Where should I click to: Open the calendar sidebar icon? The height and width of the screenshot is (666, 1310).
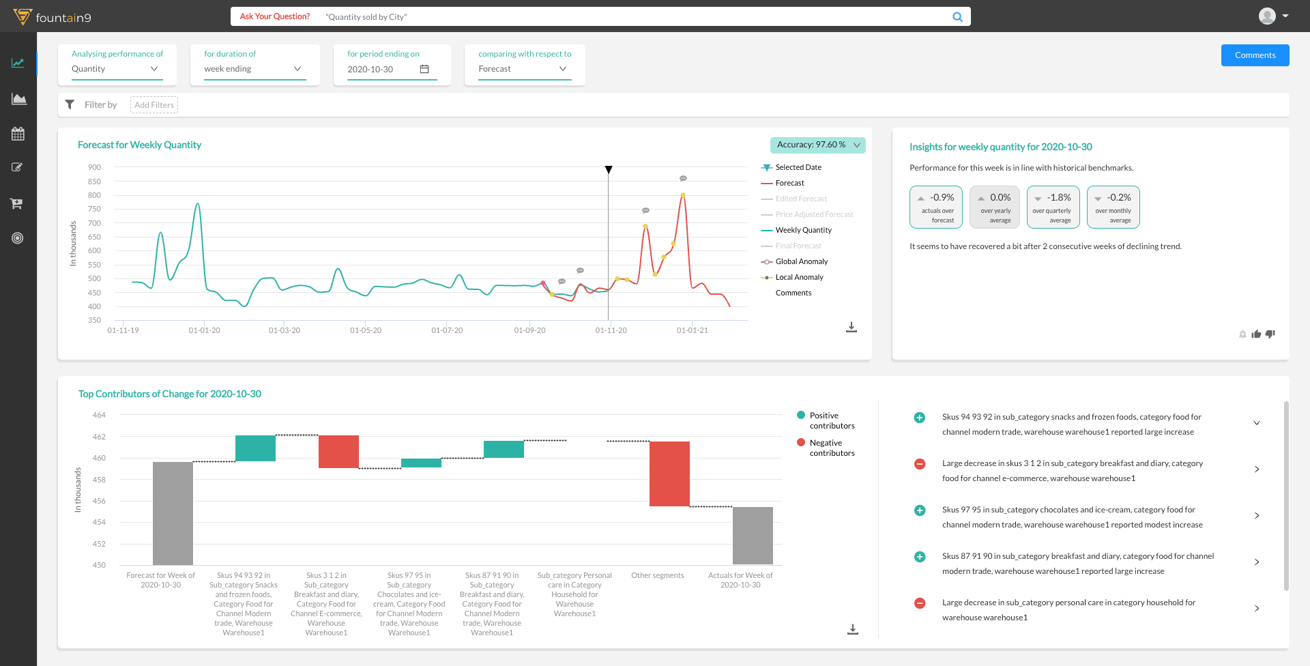(18, 134)
